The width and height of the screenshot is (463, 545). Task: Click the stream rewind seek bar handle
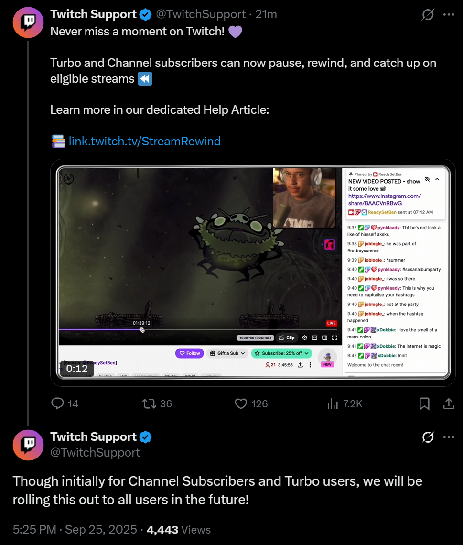142,330
